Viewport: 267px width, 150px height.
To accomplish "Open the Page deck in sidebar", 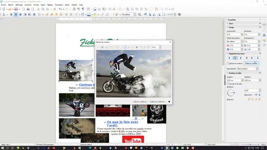I will coord(264,30).
